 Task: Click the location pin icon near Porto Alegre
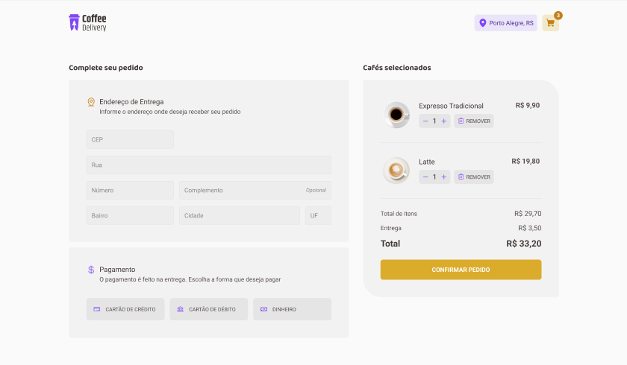point(483,23)
